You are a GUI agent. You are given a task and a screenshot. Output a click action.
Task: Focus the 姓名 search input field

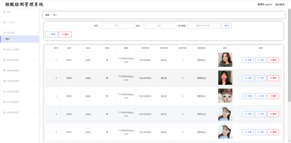(x=159, y=26)
